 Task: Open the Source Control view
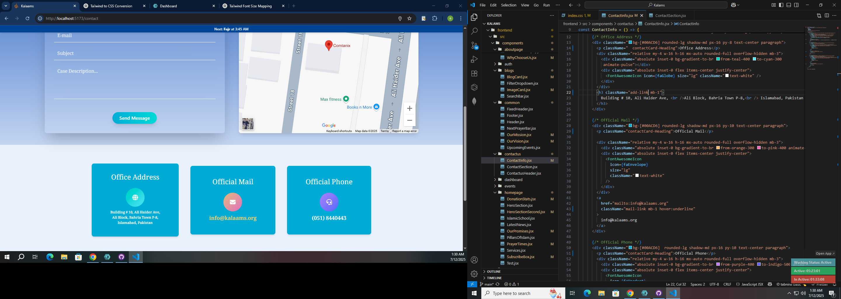474,45
